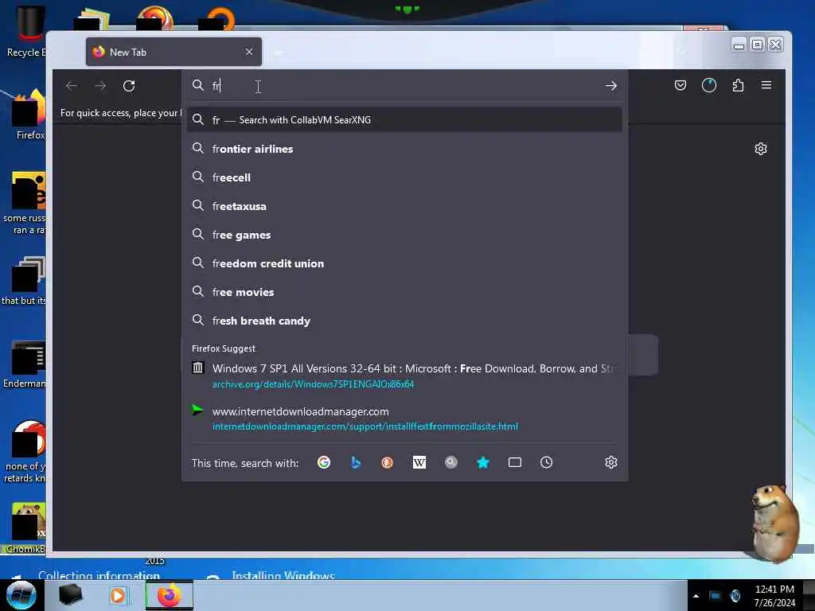The width and height of the screenshot is (815, 611).
Task: Click the reload page icon
Action: [x=129, y=86]
